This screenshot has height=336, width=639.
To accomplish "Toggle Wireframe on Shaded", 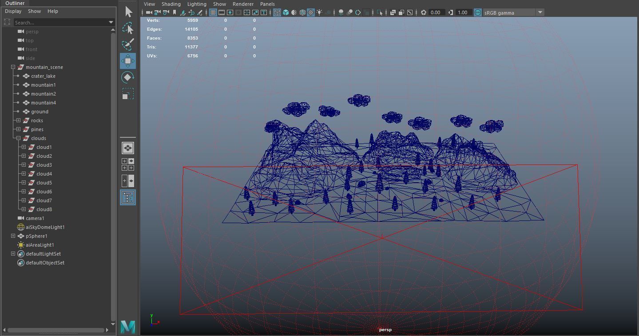I will point(302,12).
